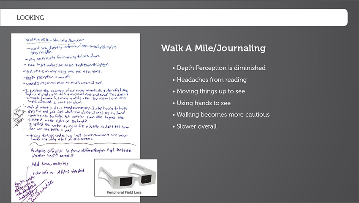
Task: Select the Walk A Mile/Journaling heading
Action: (213, 48)
